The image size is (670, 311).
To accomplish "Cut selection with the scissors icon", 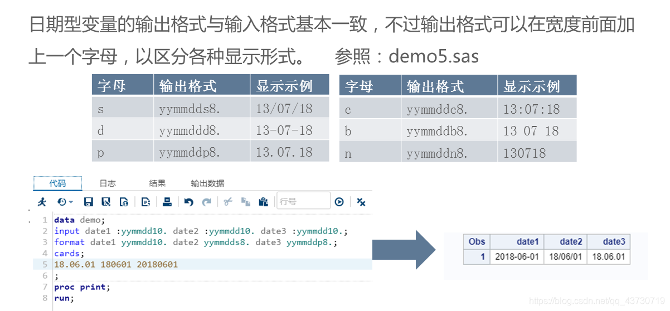I will tap(227, 202).
